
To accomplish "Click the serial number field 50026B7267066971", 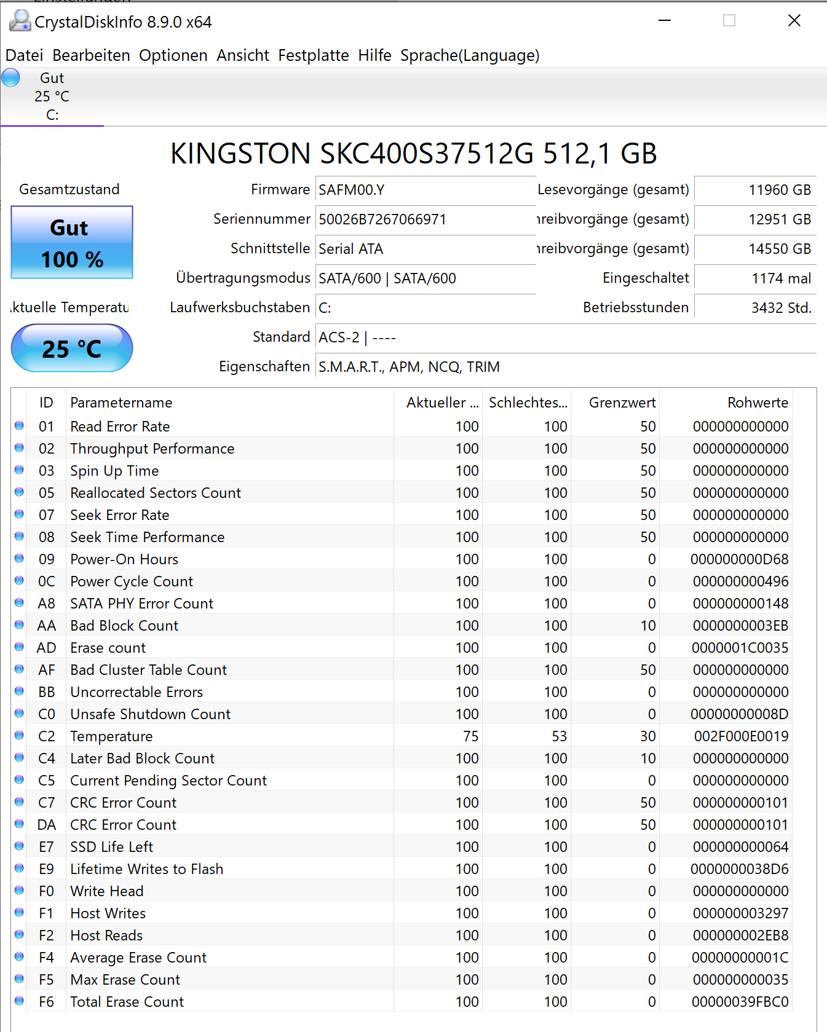I will [425, 219].
